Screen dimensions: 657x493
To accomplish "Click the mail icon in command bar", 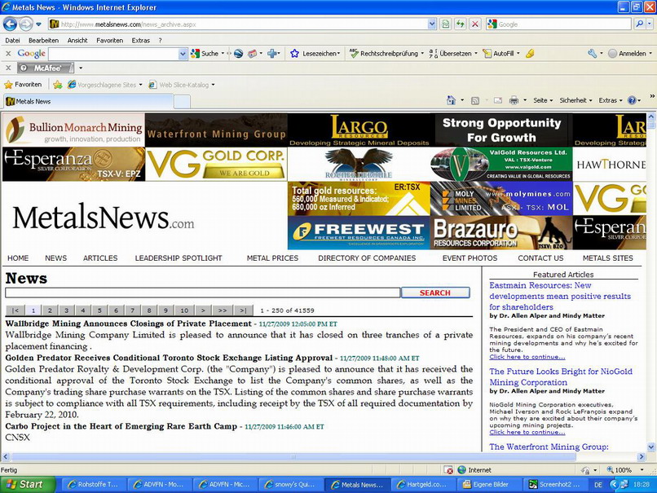I will pyautogui.click(x=498, y=100).
